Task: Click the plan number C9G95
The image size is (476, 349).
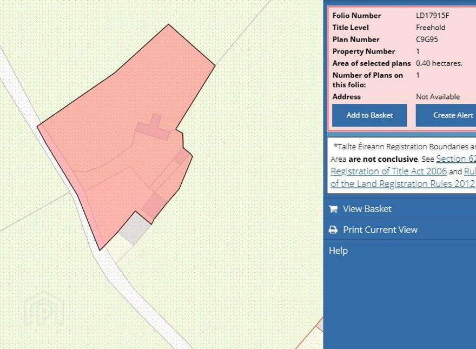Action: [427, 39]
